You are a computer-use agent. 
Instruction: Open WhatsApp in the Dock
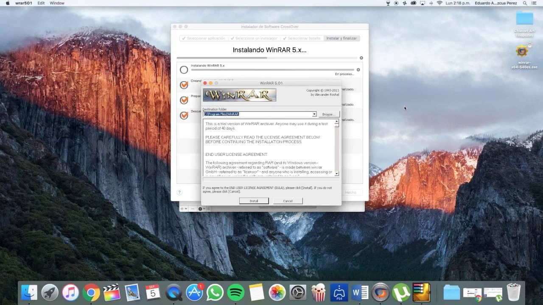215,292
